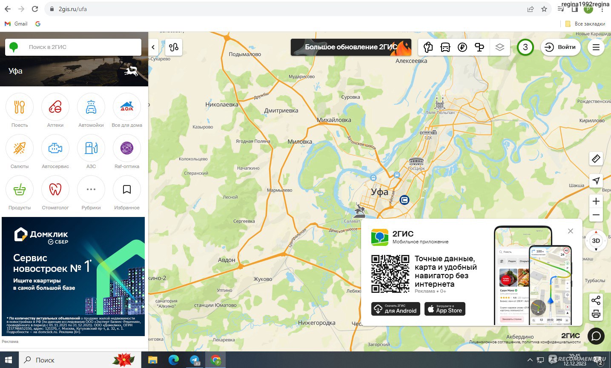Image resolution: width=611 pixels, height=368 pixels.
Task: Share the map link
Action: [596, 300]
